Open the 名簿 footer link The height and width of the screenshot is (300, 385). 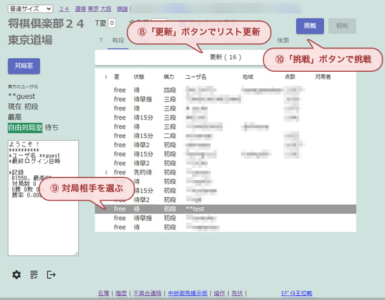pyautogui.click(x=103, y=293)
